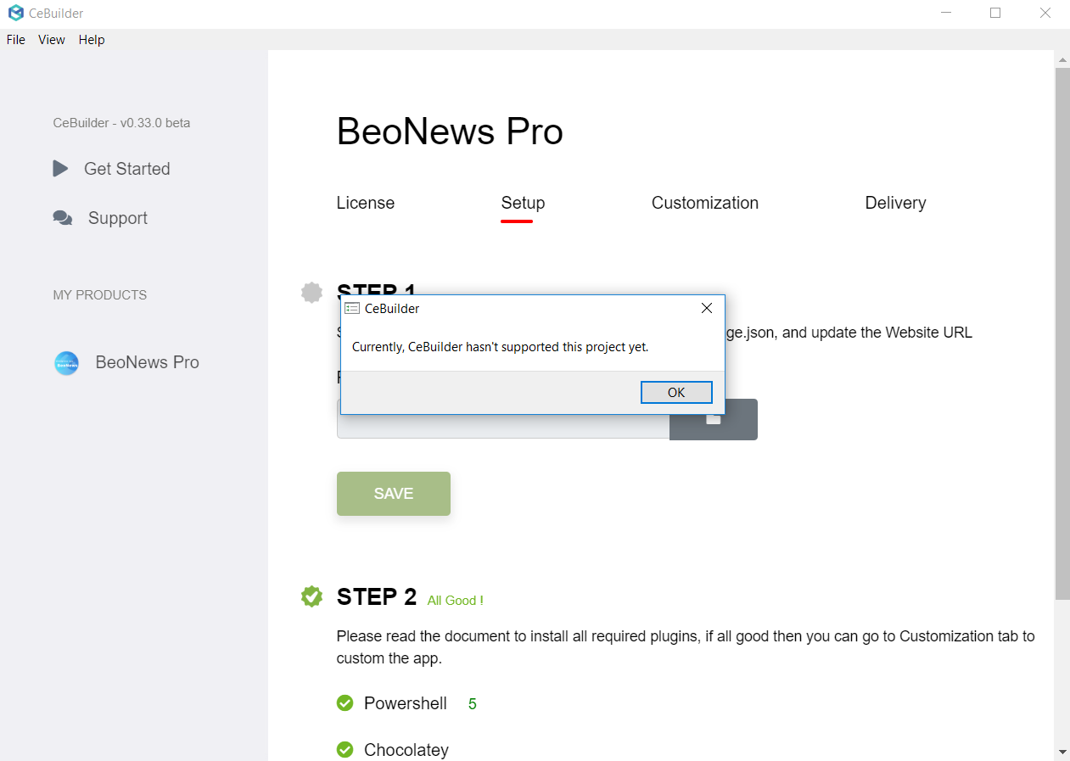Click the dialog's small CeBuilder icon
The image size is (1070, 761).
tap(352, 308)
